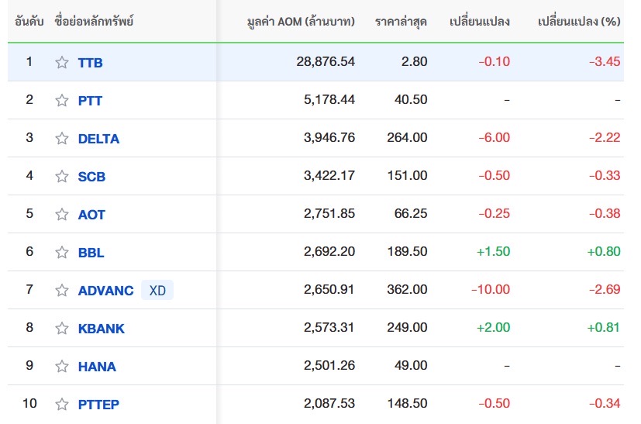Star DELTA as favorite
The image size is (641, 424).
tap(62, 138)
